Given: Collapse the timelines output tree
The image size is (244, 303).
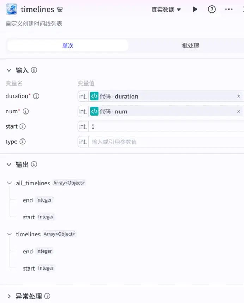Looking at the screenshot, I should click(x=10, y=234).
